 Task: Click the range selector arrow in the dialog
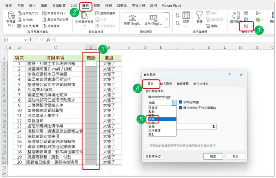(x=214, y=127)
